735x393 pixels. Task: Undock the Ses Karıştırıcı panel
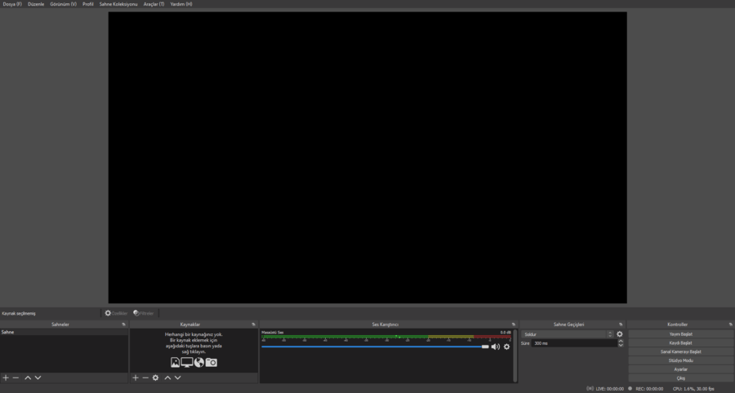[514, 325]
